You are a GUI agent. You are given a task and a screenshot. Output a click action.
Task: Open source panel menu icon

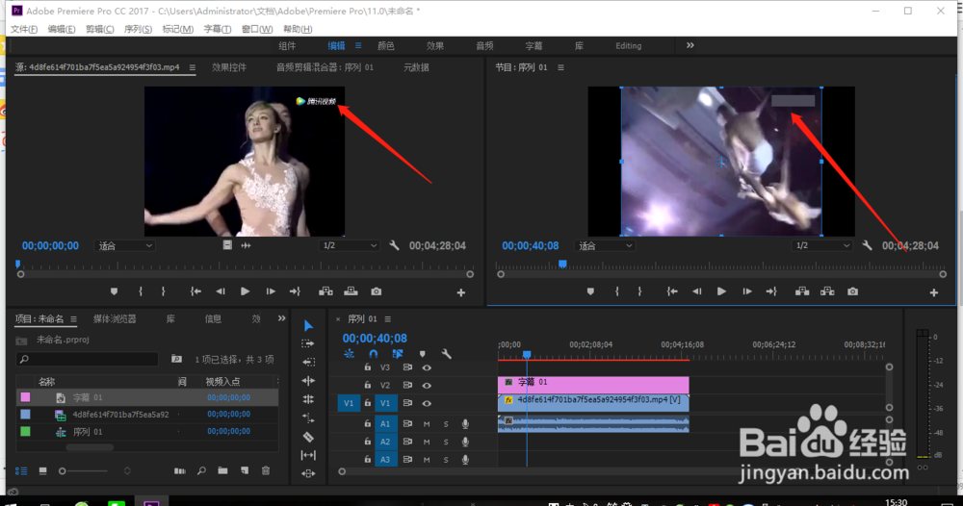pyautogui.click(x=193, y=67)
